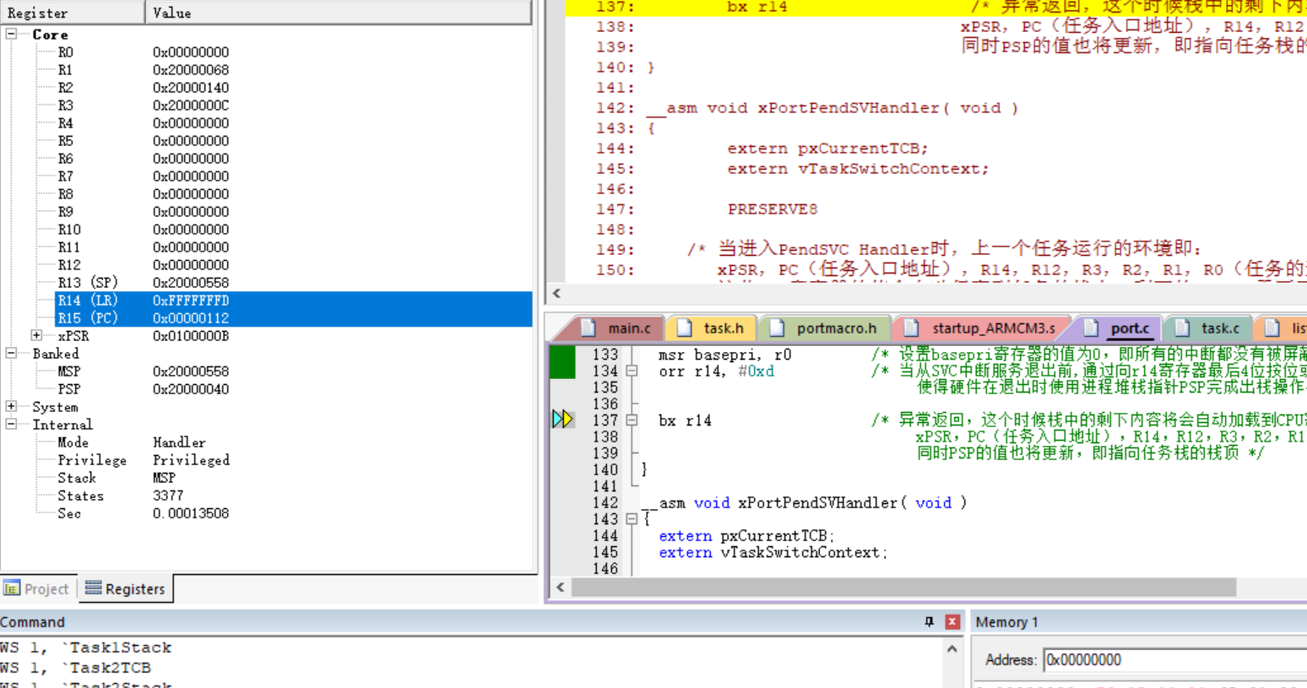This screenshot has width=1307, height=688.
Task: Expand the System register group
Action: pyautogui.click(x=12, y=406)
